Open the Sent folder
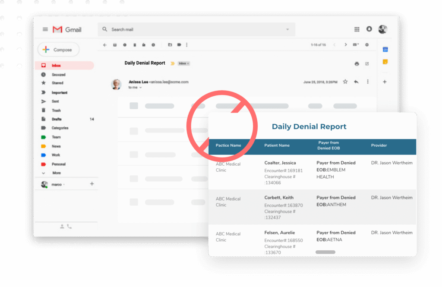 tap(55, 101)
